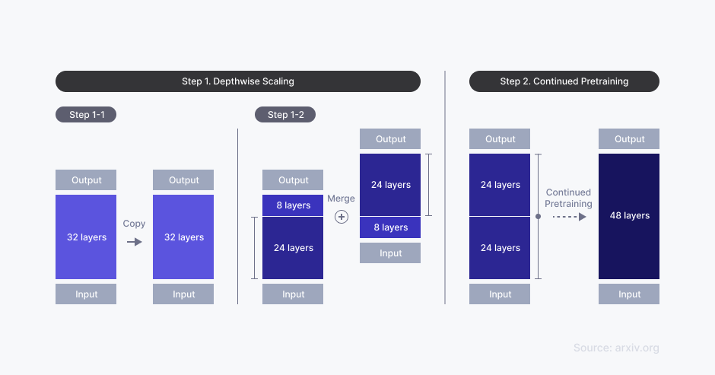Click the Step 1-2 label pill
Viewport: 715px width, 375px height.
(284, 115)
